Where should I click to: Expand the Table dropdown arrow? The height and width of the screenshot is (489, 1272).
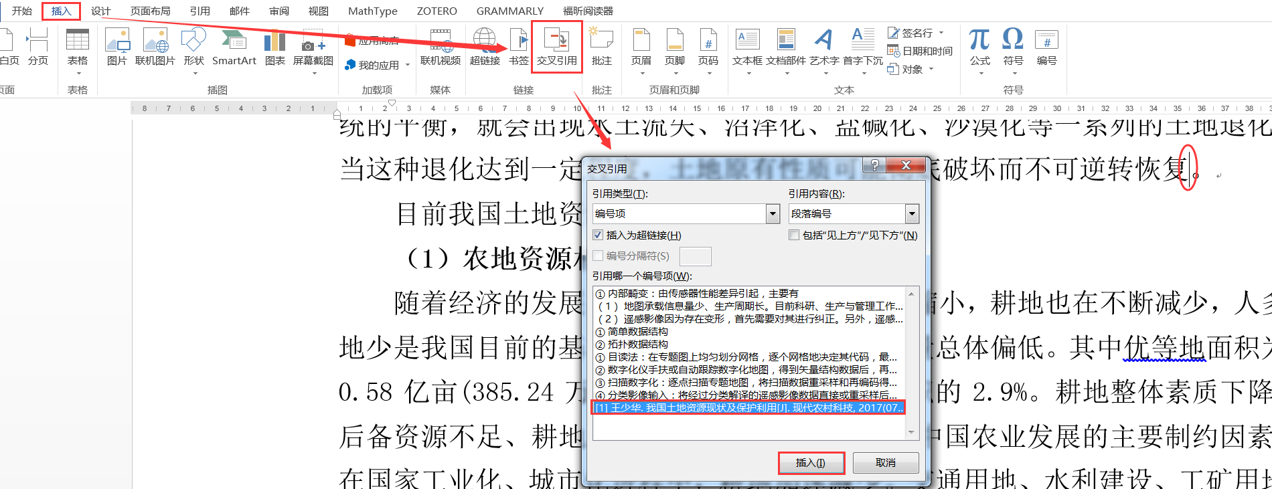click(78, 73)
